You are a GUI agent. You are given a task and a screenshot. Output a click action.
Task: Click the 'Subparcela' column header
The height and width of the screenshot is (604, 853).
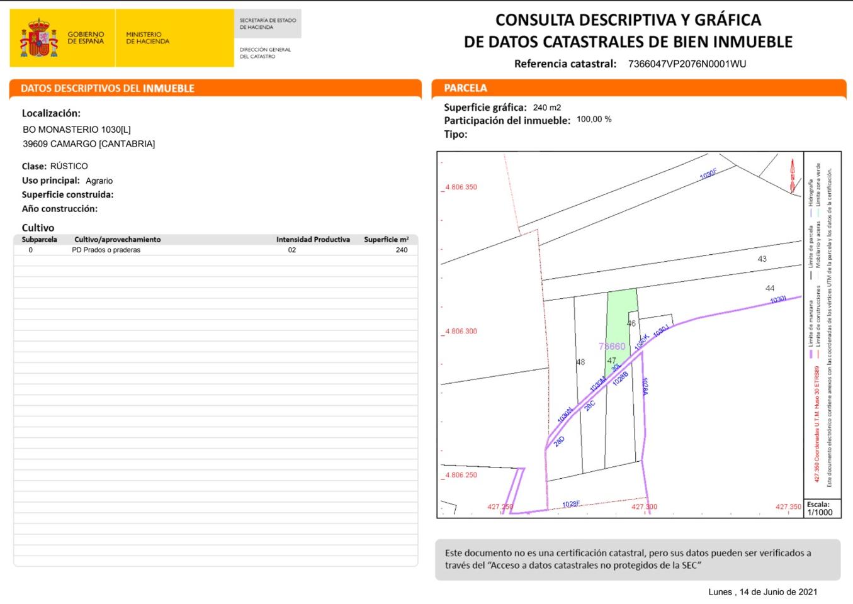click(x=39, y=240)
